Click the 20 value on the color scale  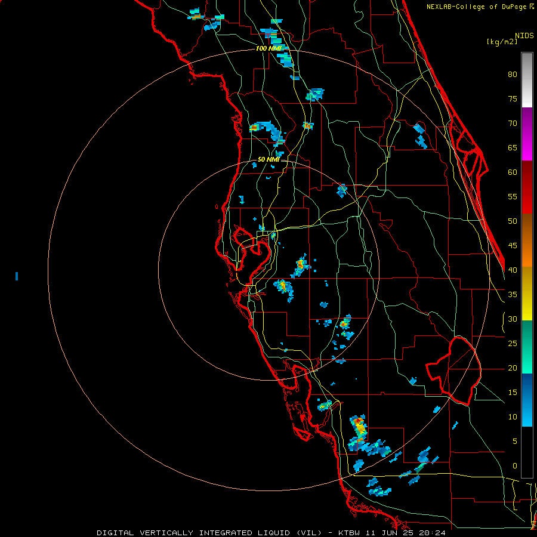pos(513,368)
